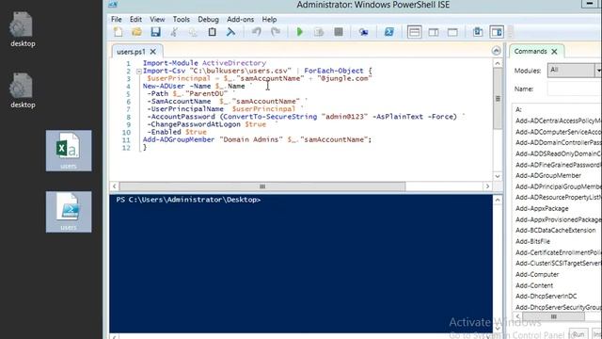This screenshot has width=602, height=339.
Task: Select Add-Computer in command list
Action: click(x=537, y=274)
